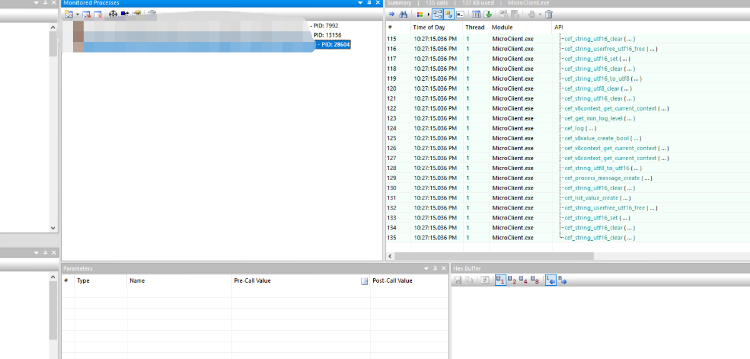Viewport: 750px width, 359px height.
Task: Click the save icon in Hex Buffer toolbar
Action: point(458,280)
